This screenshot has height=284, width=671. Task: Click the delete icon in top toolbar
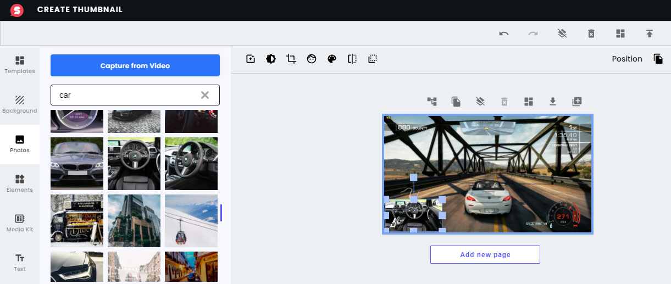click(x=591, y=34)
